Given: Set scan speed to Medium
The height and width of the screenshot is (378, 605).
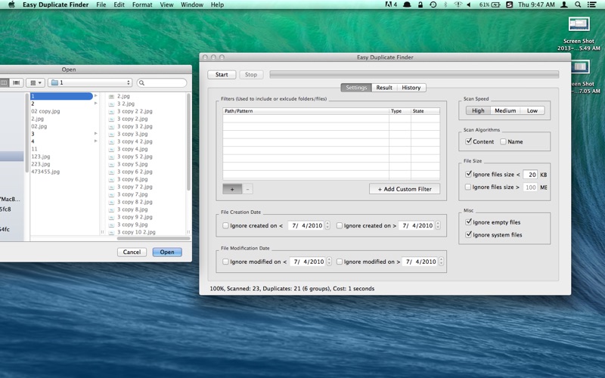Looking at the screenshot, I should [x=505, y=110].
